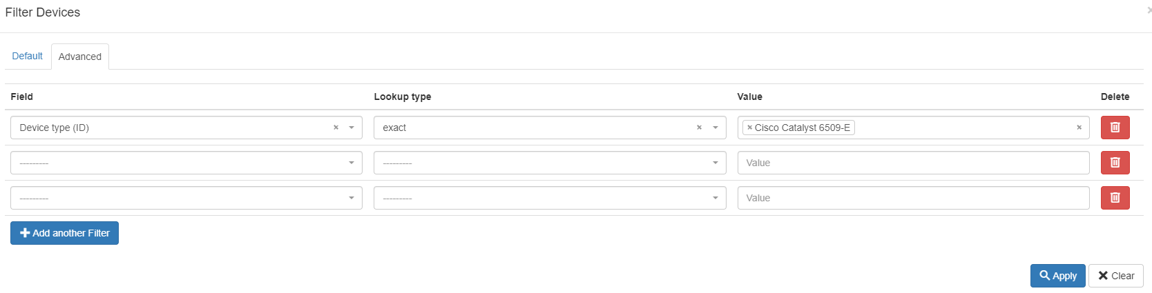Click Add another Filter button
The height and width of the screenshot is (293, 1152).
(64, 233)
